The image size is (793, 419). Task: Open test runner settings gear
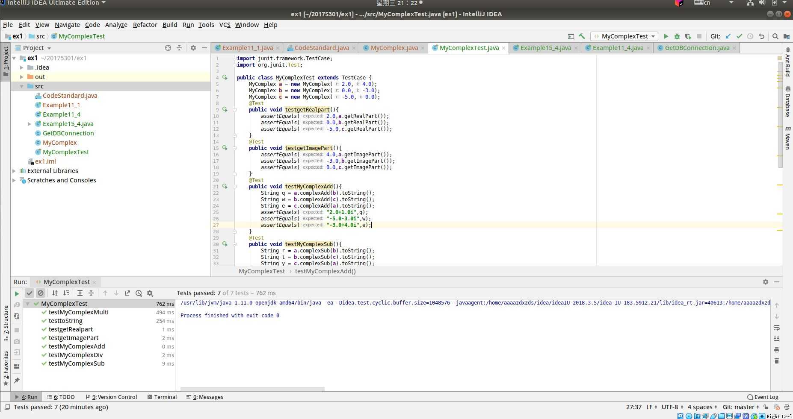(x=150, y=293)
